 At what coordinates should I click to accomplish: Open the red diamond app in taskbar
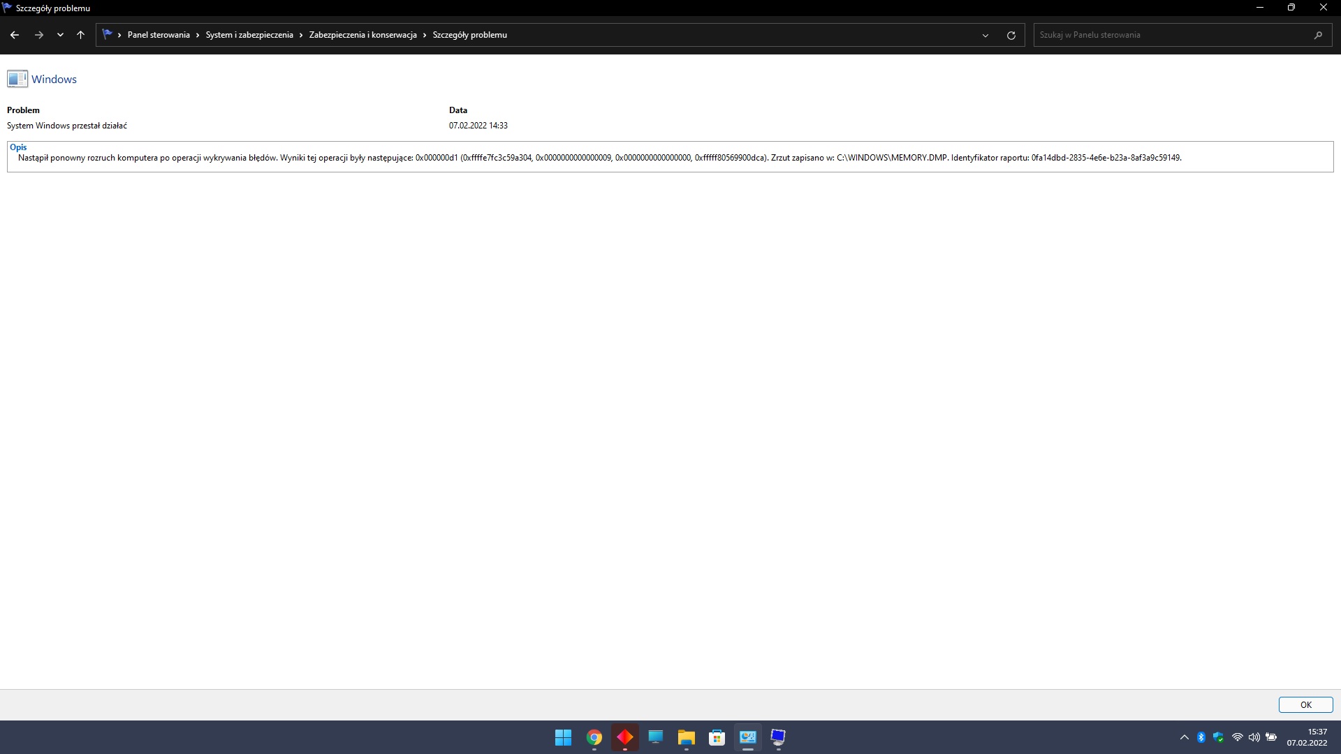point(625,737)
